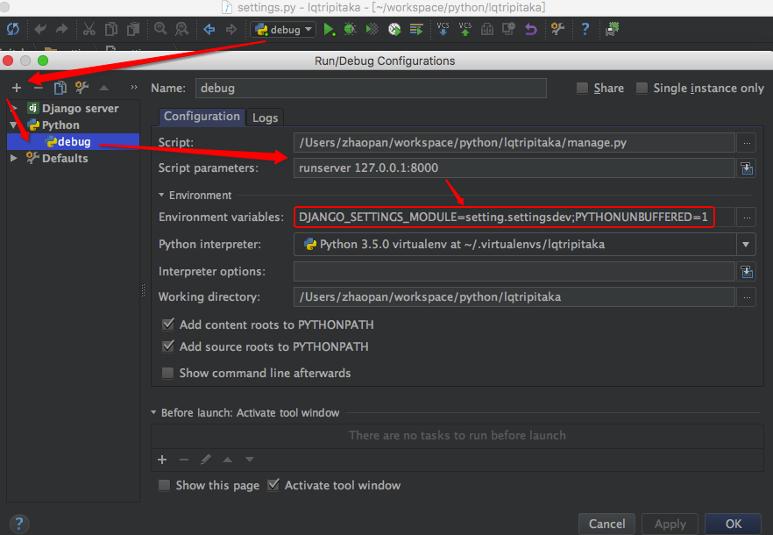Edit defaults wrench icon in dialog
Viewport: 773px width, 535px height.
[x=82, y=88]
